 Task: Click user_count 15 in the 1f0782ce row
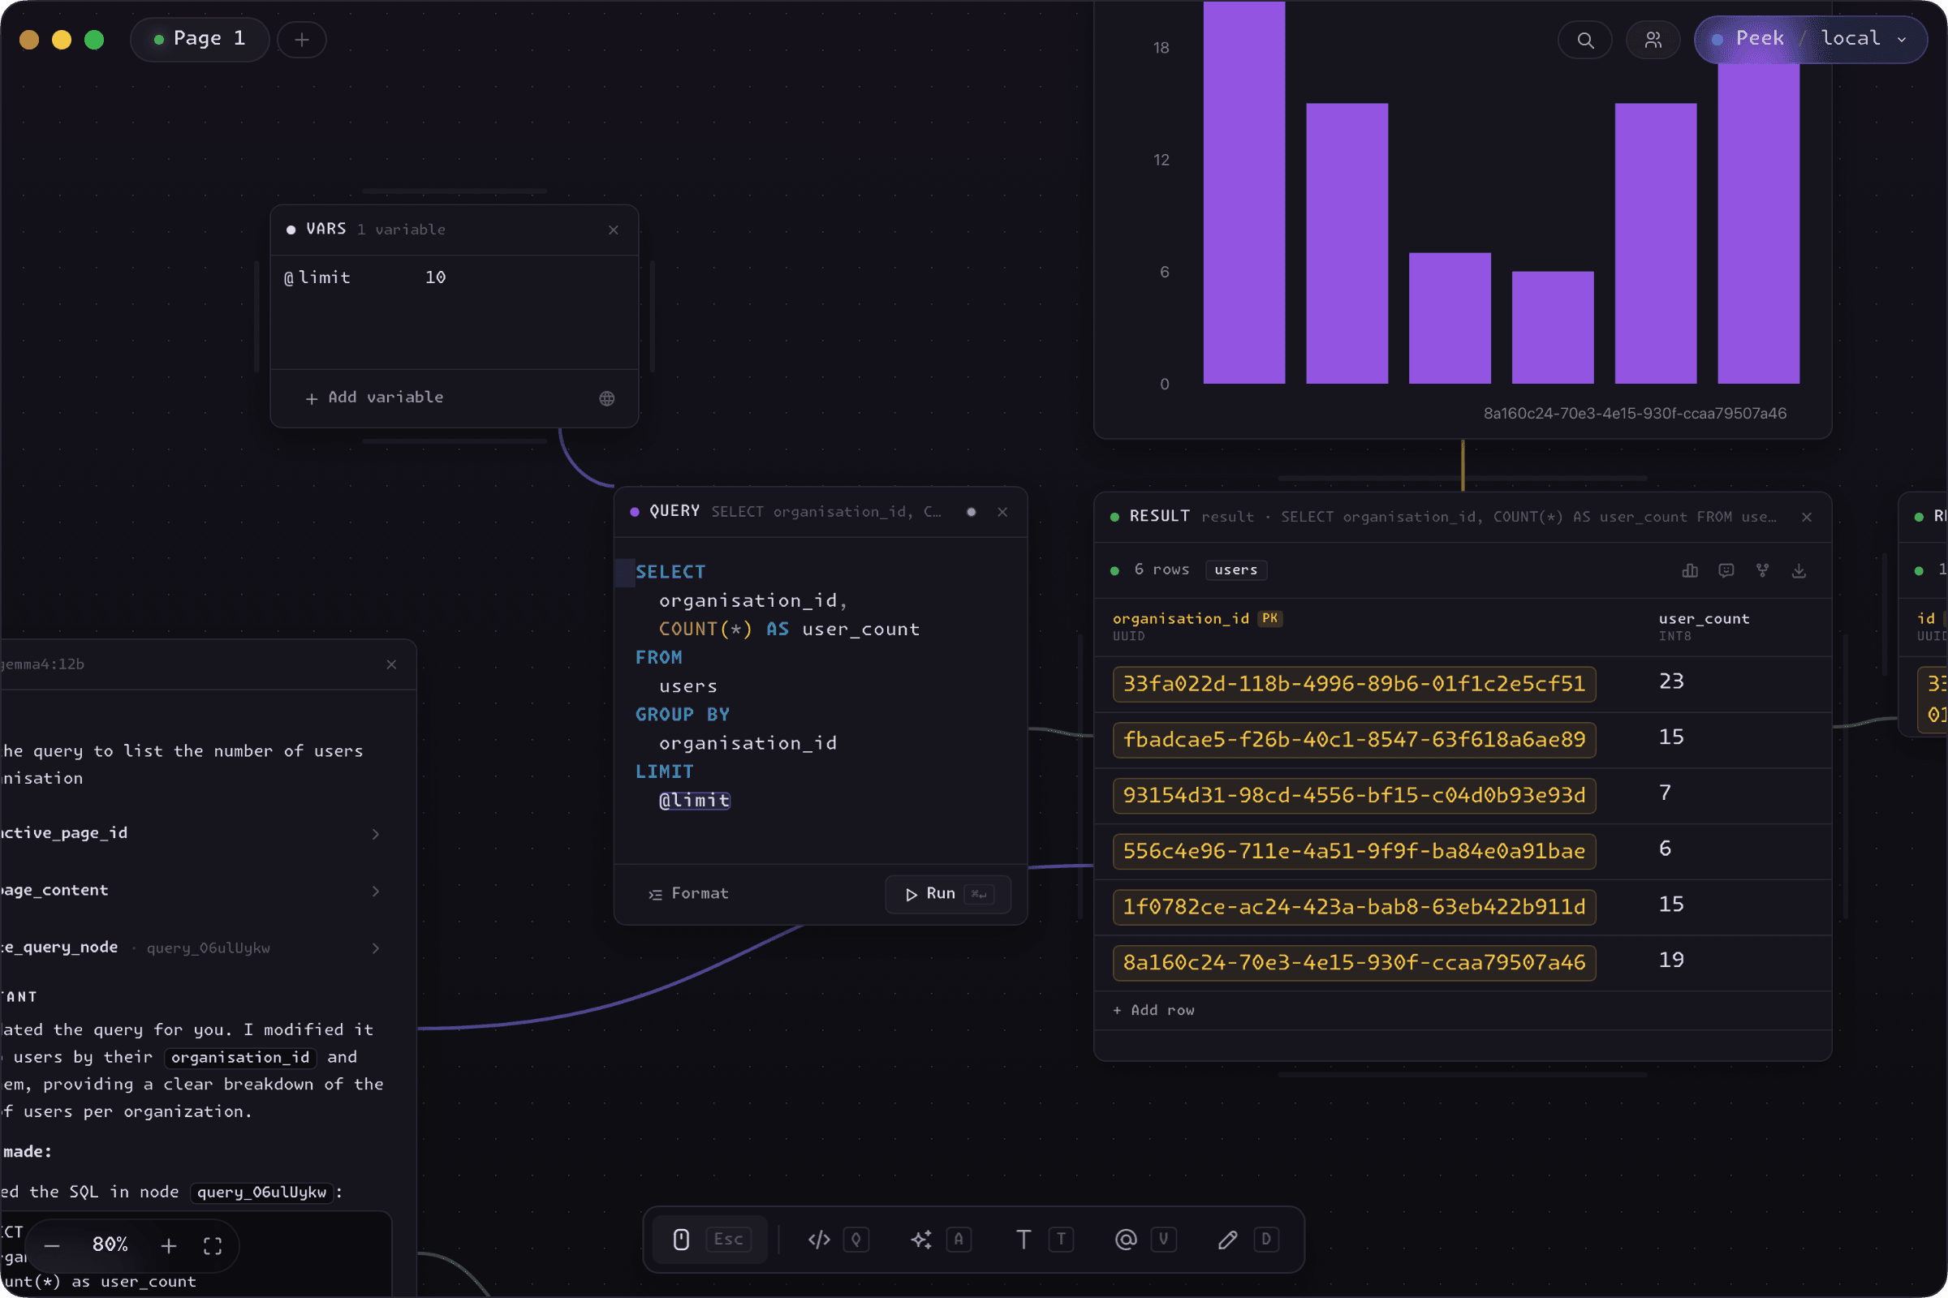1671,905
